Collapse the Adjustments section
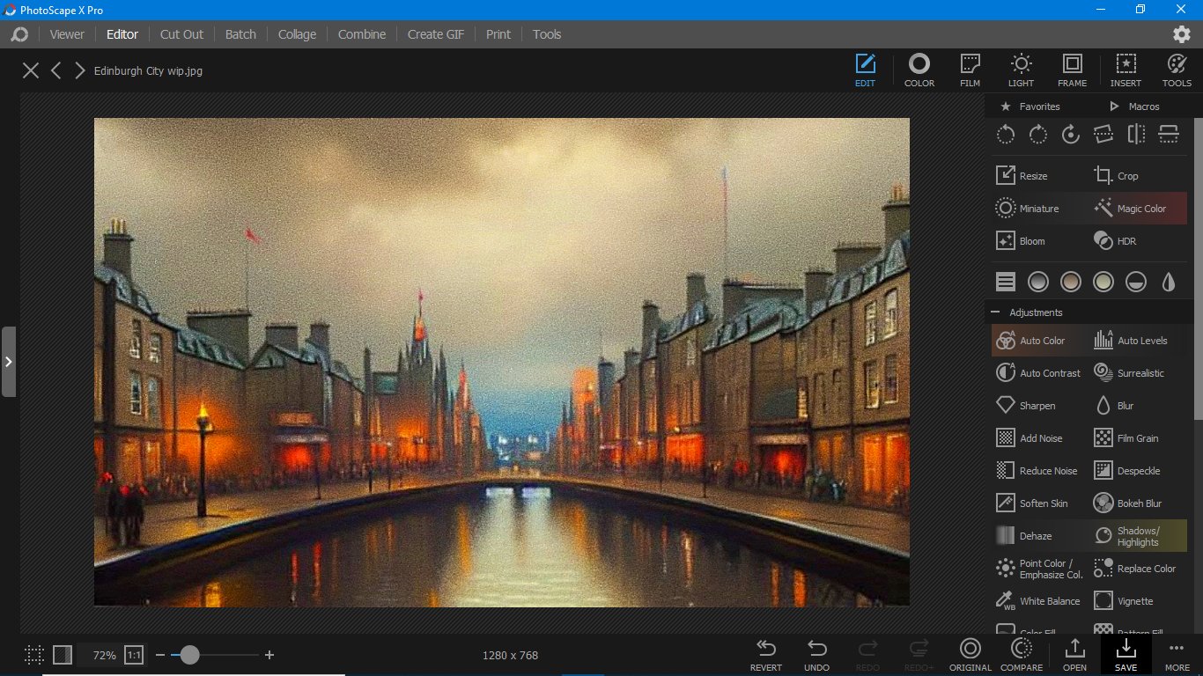The image size is (1203, 676). 995,312
